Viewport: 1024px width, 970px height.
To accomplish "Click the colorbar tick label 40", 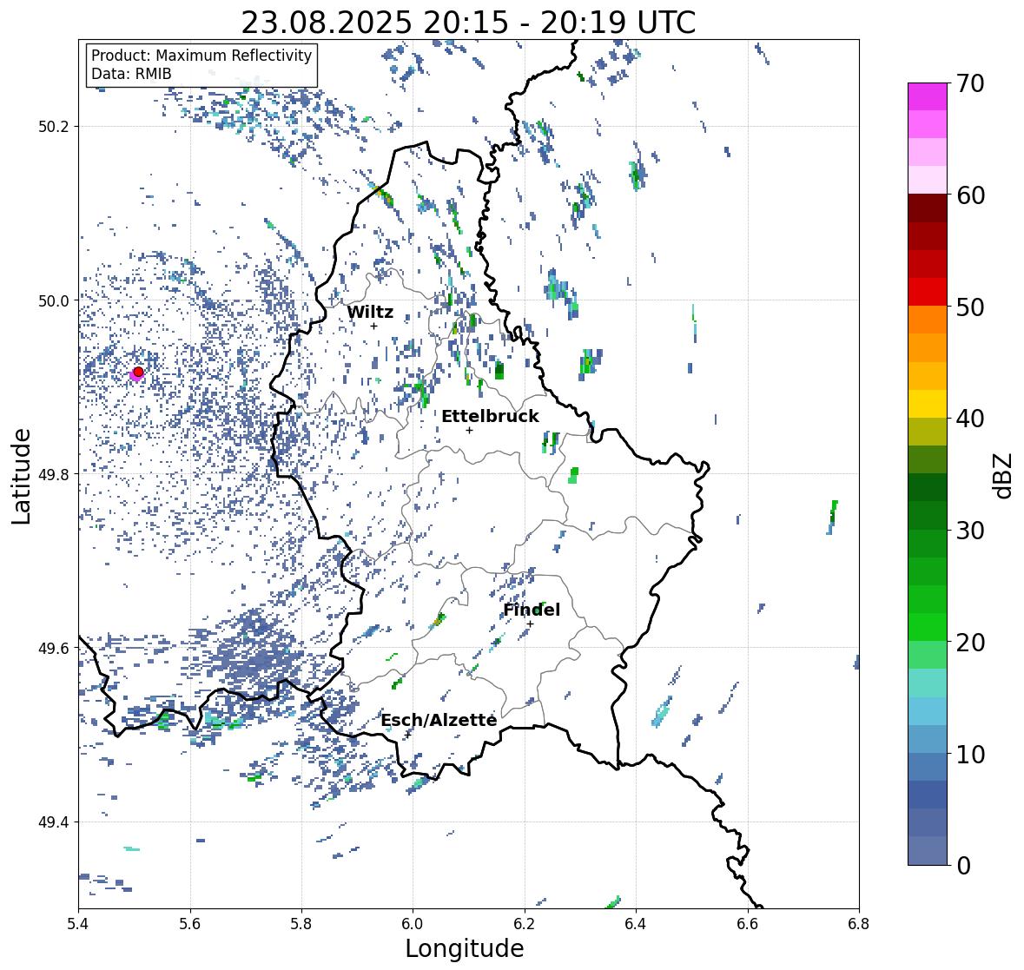I will [970, 419].
